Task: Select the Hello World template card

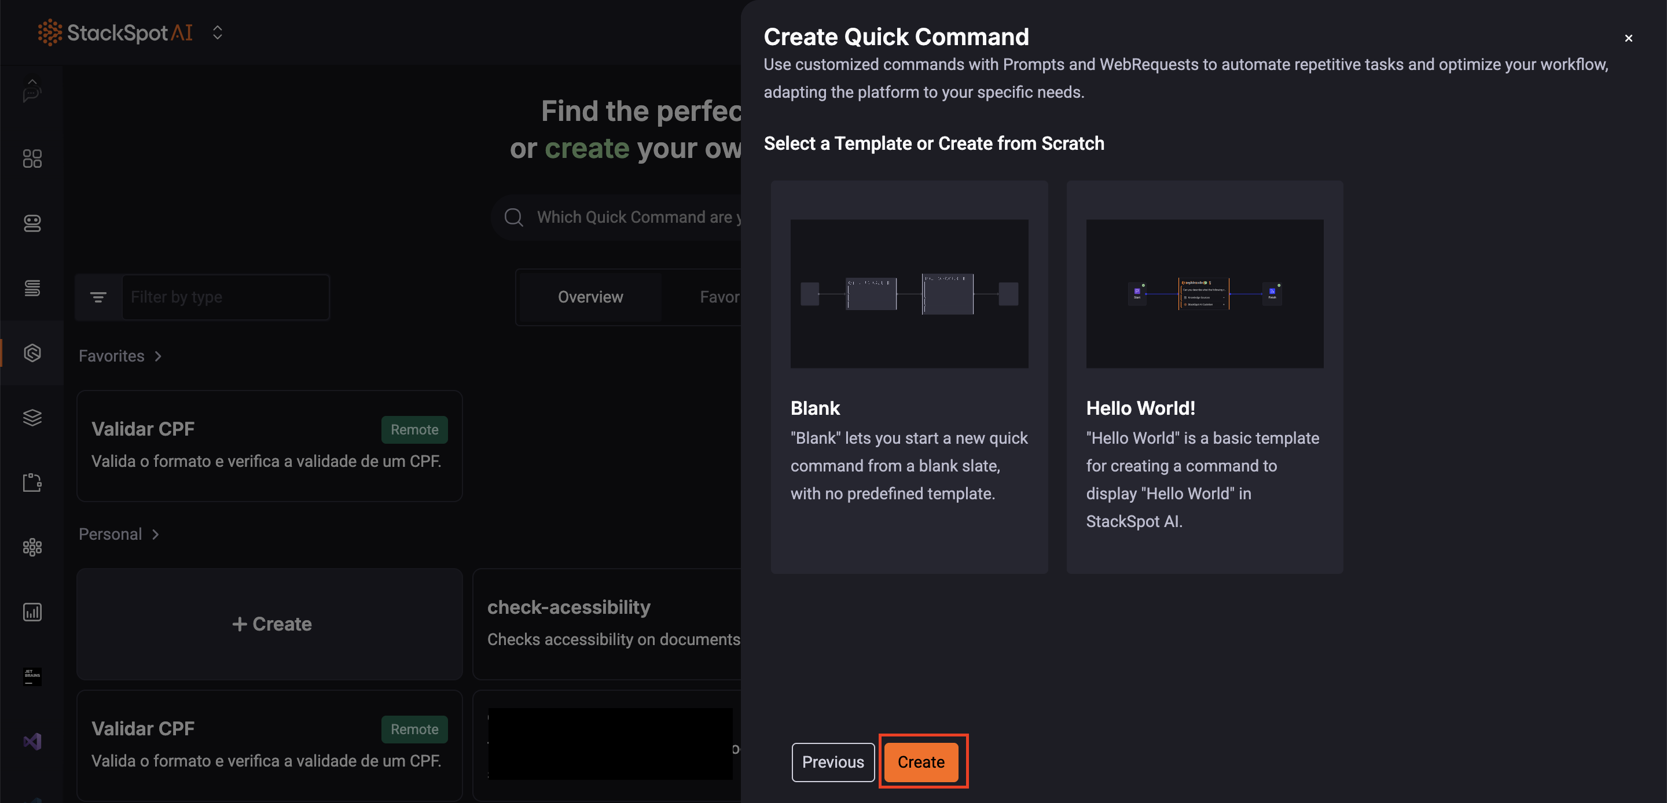Action: click(x=1205, y=375)
